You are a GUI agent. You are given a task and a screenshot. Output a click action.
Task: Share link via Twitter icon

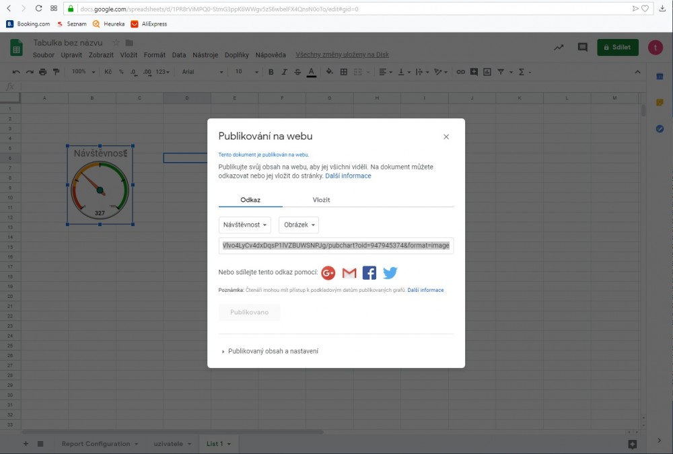(x=390, y=272)
